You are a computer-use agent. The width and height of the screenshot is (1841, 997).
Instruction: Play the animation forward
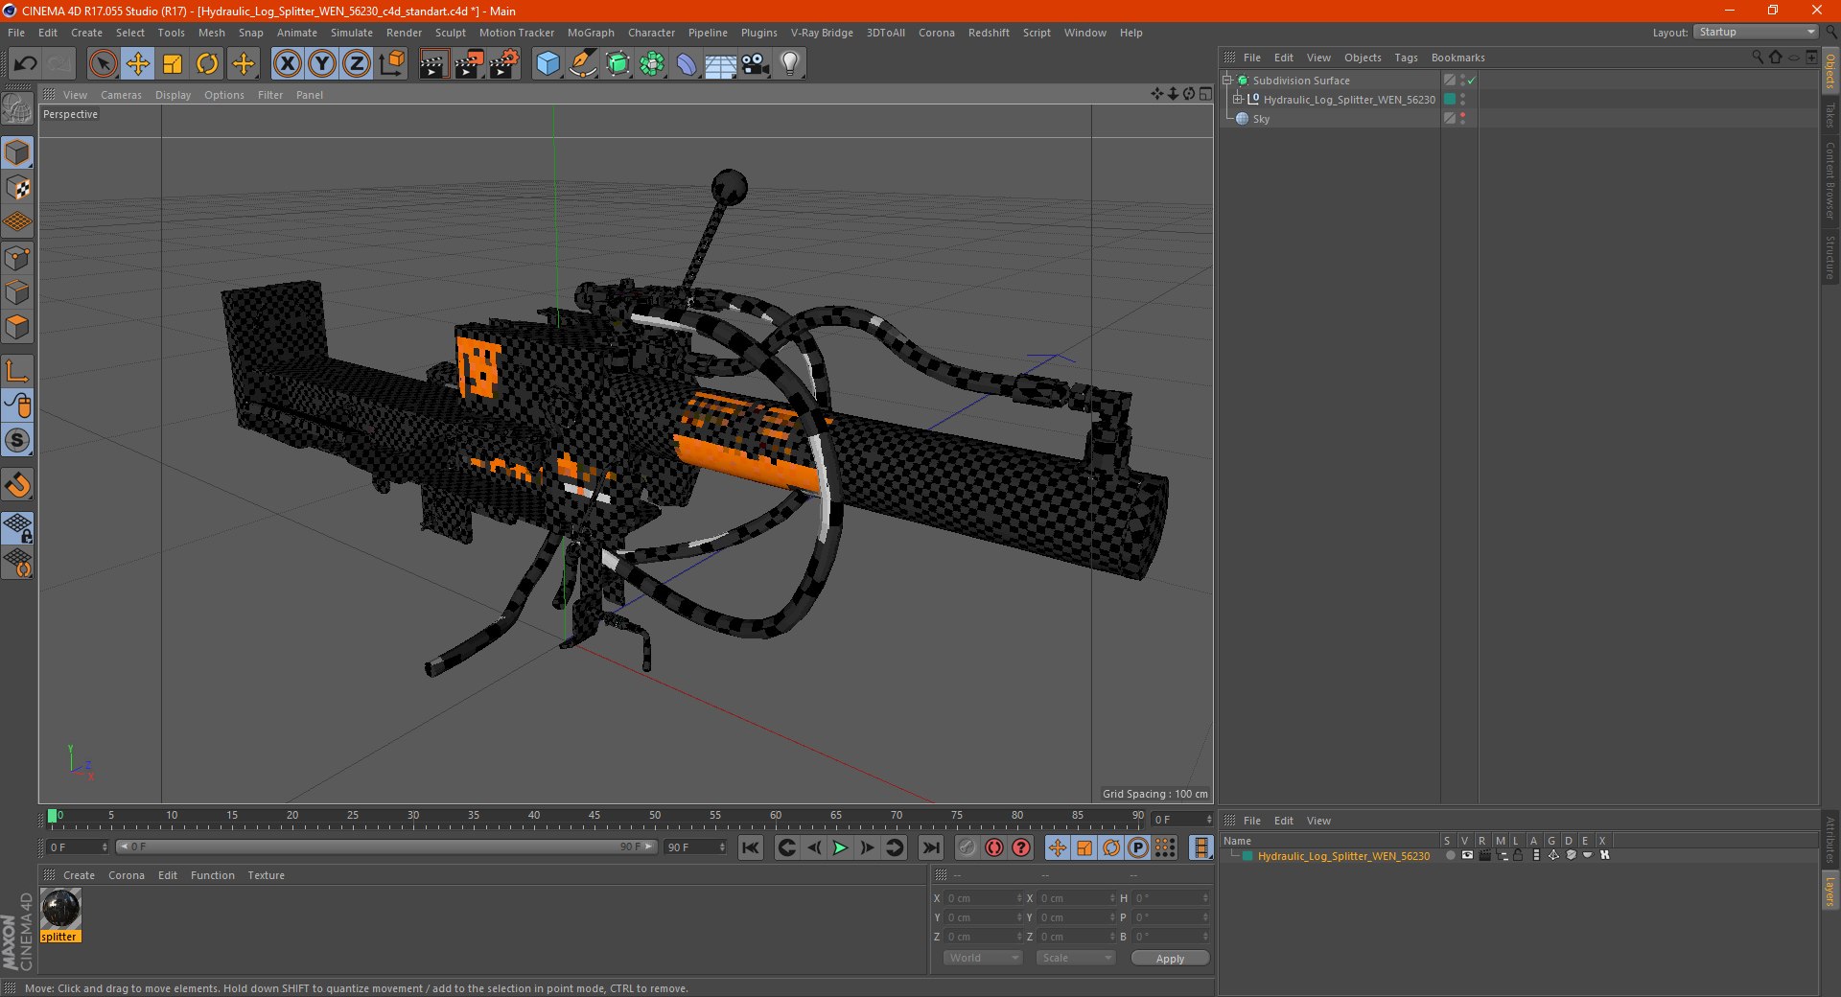point(840,847)
